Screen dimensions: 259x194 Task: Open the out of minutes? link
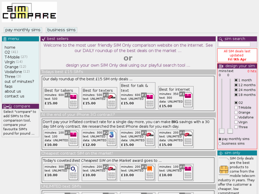click(19, 82)
